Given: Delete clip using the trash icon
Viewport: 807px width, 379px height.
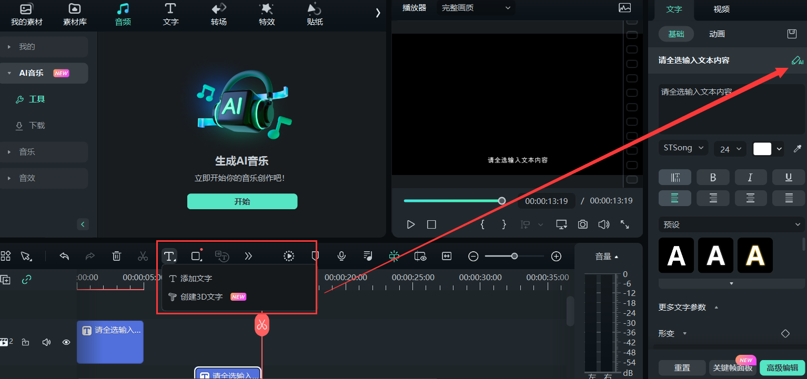Looking at the screenshot, I should pos(116,256).
